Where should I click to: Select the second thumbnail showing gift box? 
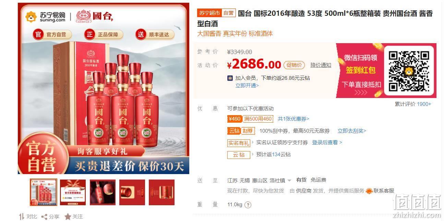tap(73, 192)
